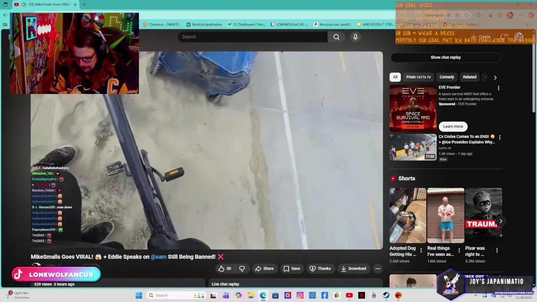Launch Netflix from the taskbar
537x302 pixels.
(361, 295)
